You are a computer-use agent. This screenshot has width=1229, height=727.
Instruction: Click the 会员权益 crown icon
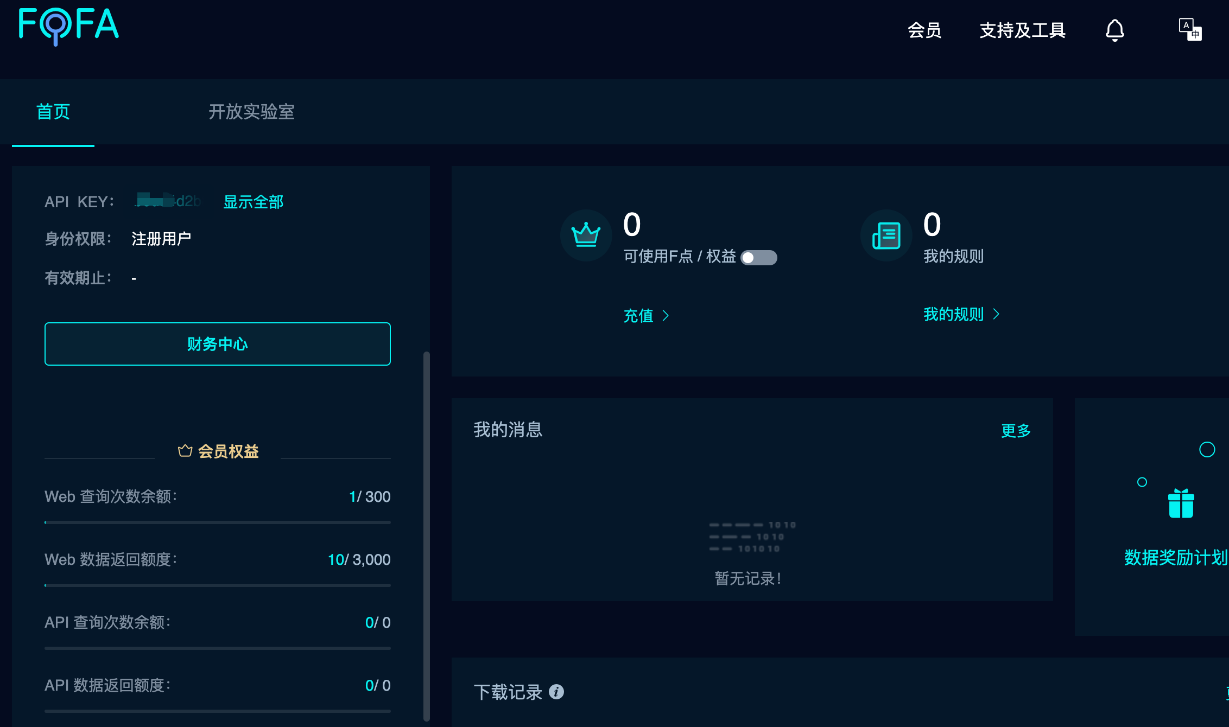[x=185, y=451]
